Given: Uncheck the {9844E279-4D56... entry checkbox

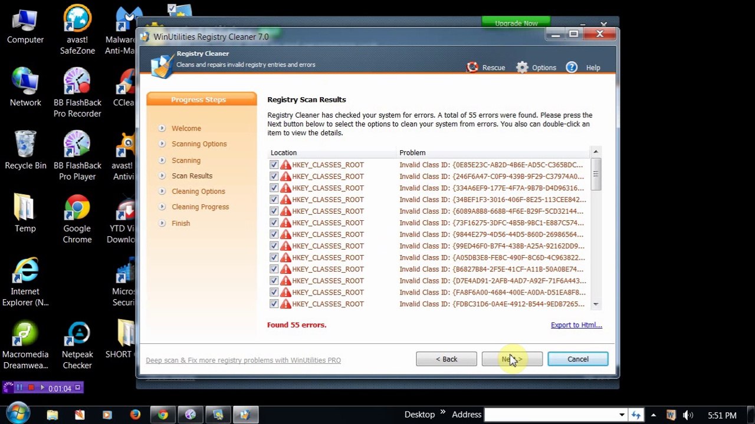Looking at the screenshot, I should pyautogui.click(x=274, y=234).
